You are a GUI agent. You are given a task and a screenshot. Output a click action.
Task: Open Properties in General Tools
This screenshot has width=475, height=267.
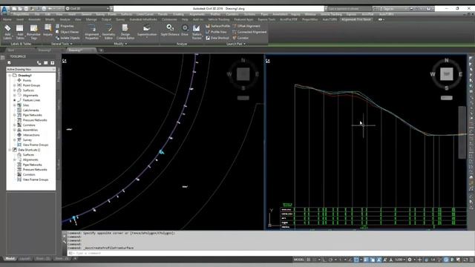[65, 27]
